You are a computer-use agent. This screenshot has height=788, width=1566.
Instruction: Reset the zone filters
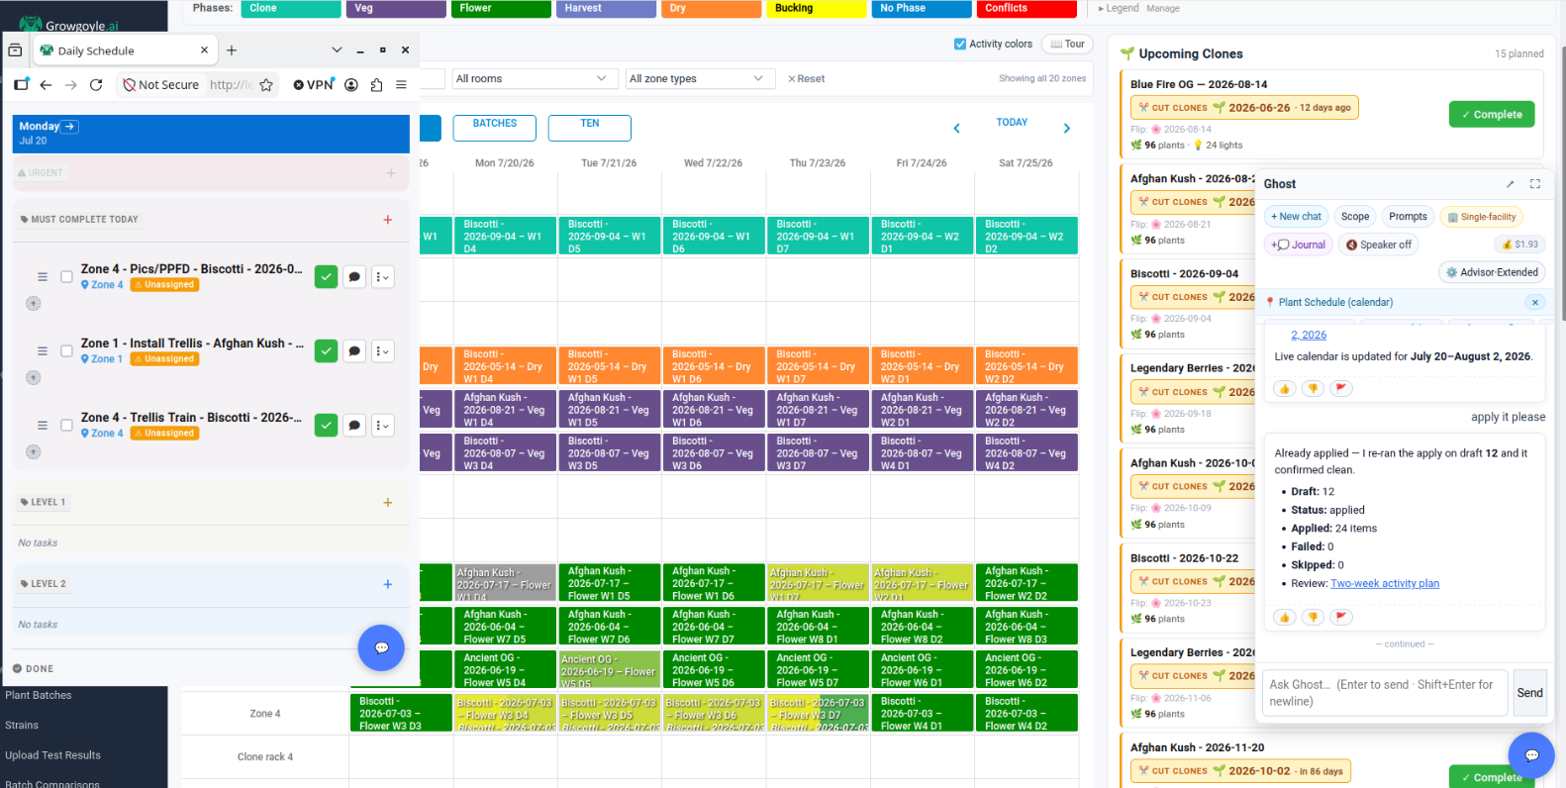(806, 79)
